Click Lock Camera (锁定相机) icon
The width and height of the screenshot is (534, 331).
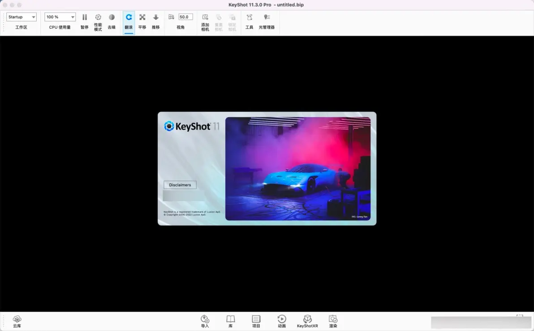coord(232,17)
